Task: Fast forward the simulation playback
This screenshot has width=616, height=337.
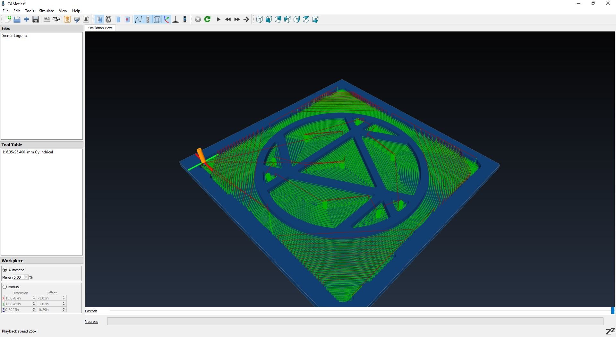Action: pyautogui.click(x=237, y=19)
